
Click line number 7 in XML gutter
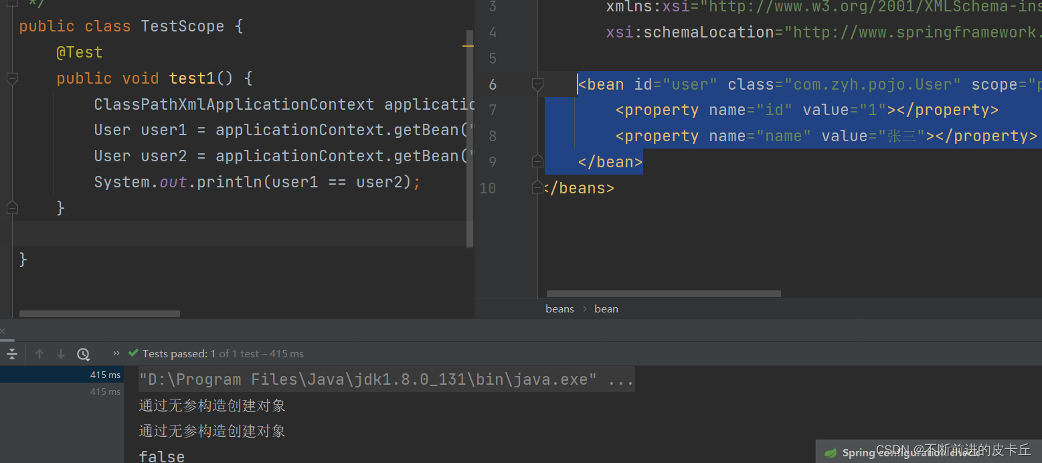(493, 110)
